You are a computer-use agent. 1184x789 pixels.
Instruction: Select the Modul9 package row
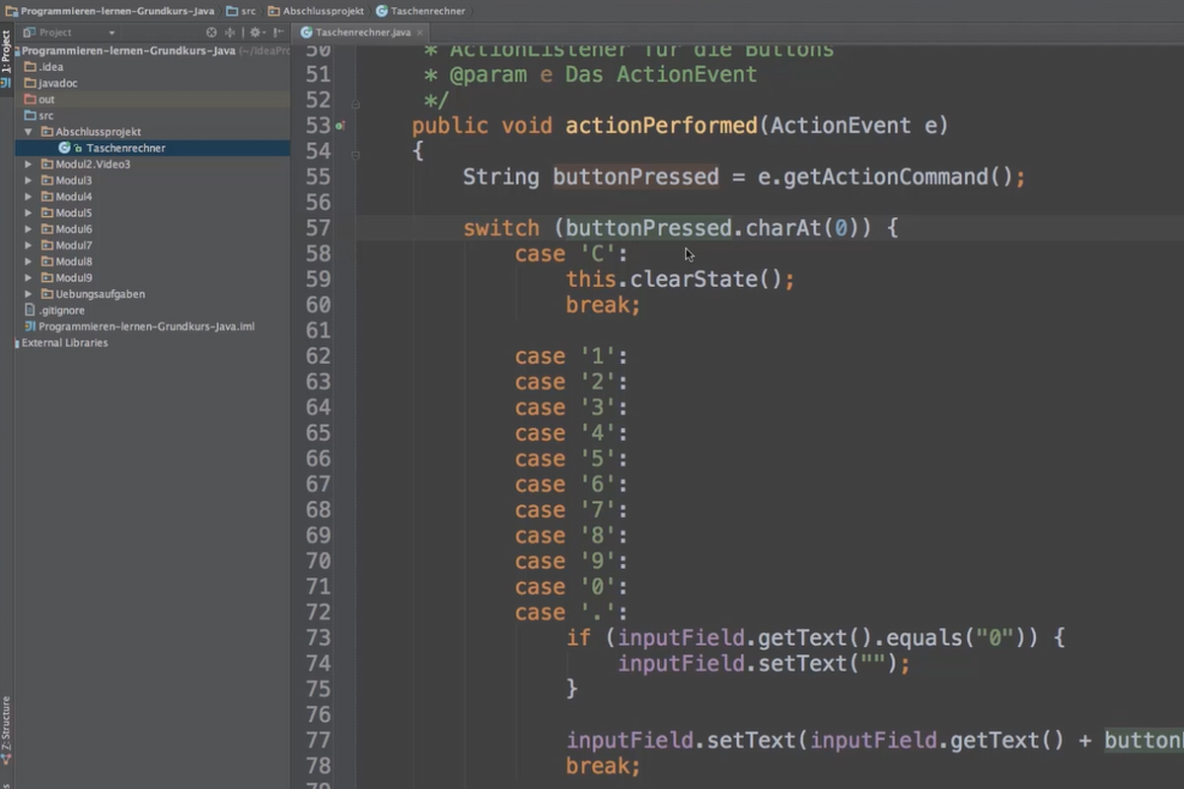[x=153, y=278]
